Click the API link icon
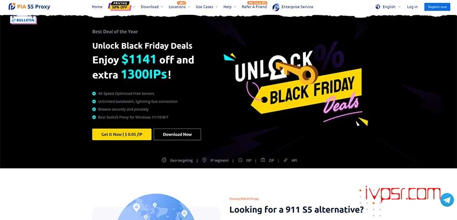Image resolution: width=457 pixels, height=220 pixels. tap(286, 160)
